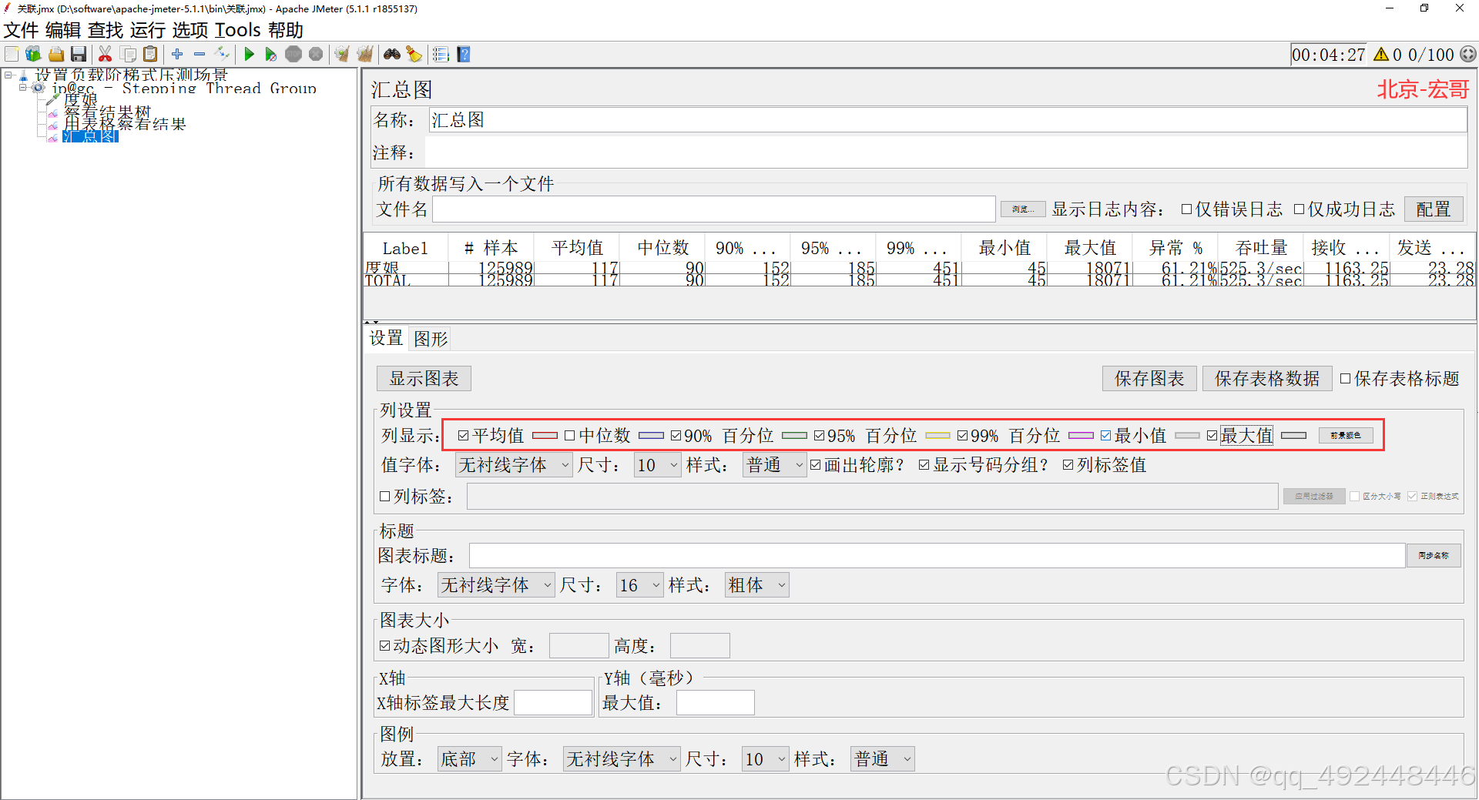Clear results with single broom gear icon
This screenshot has height=800, width=1479.
point(342,54)
